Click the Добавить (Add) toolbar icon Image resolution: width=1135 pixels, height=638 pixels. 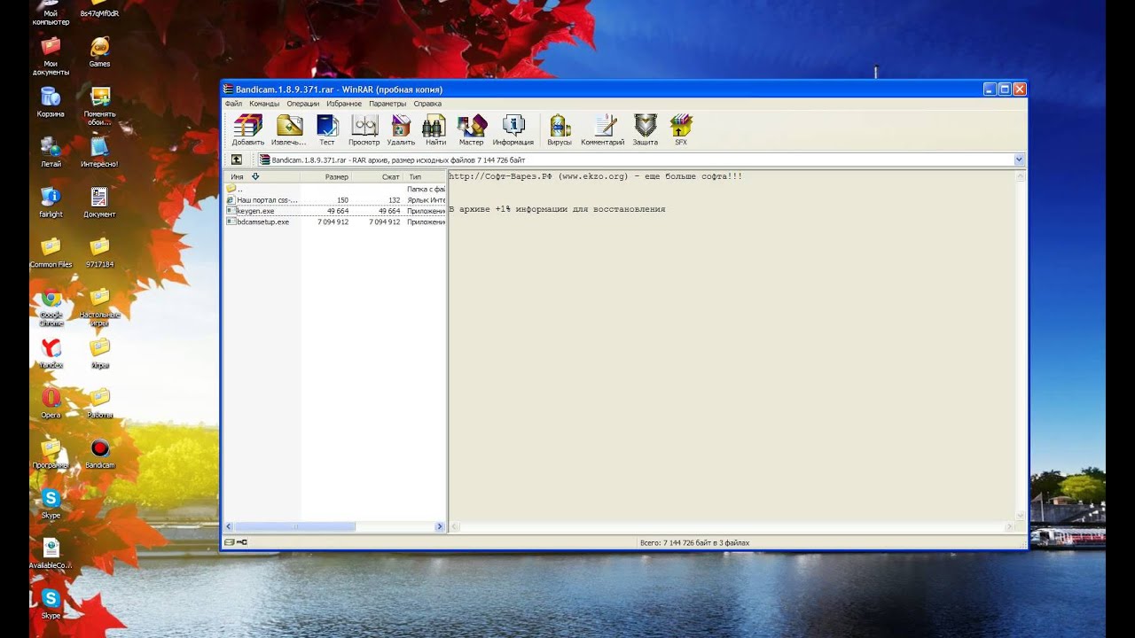point(247,129)
